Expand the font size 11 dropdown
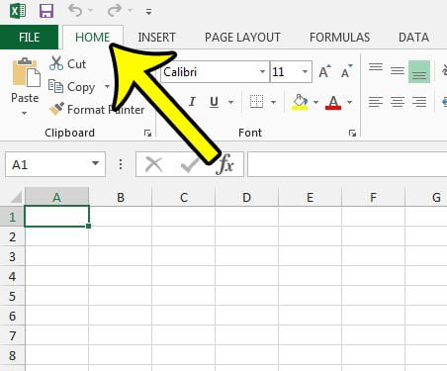This screenshot has height=371, width=447. click(305, 71)
